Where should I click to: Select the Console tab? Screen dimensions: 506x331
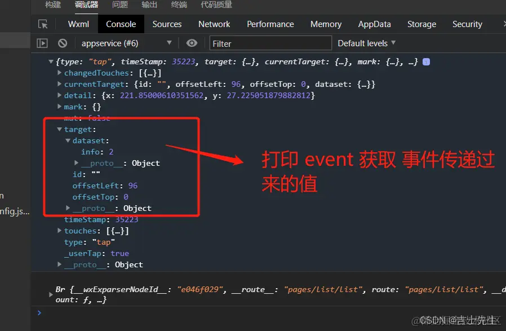click(x=121, y=24)
